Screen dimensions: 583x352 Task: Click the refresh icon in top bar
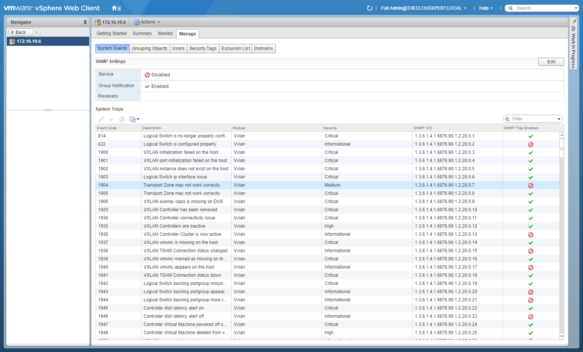coord(369,8)
